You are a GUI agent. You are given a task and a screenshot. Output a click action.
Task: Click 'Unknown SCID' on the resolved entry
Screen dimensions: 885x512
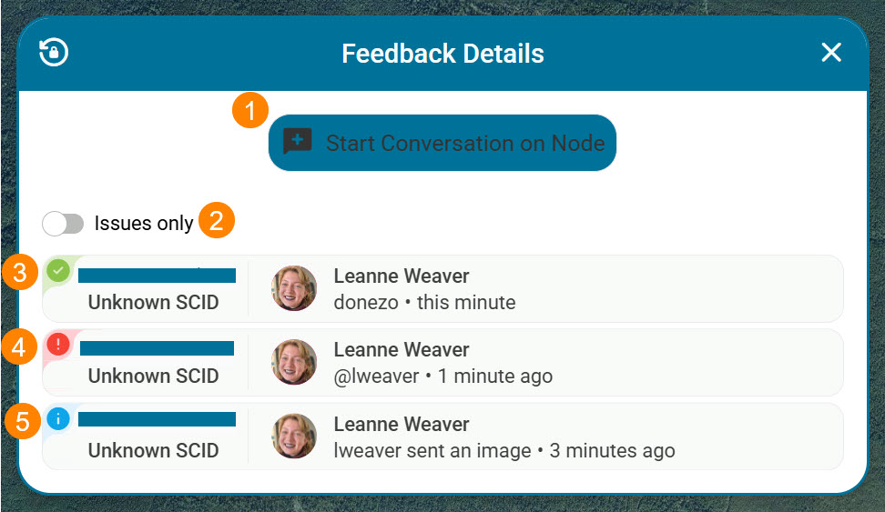[153, 303]
